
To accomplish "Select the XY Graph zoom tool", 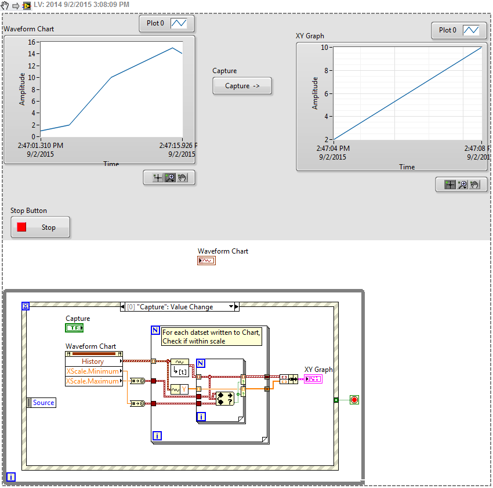I will coord(462,185).
